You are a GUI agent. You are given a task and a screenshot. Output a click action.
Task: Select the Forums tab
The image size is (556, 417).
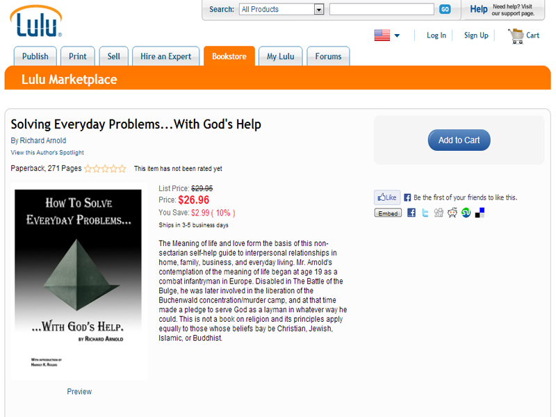click(x=328, y=56)
